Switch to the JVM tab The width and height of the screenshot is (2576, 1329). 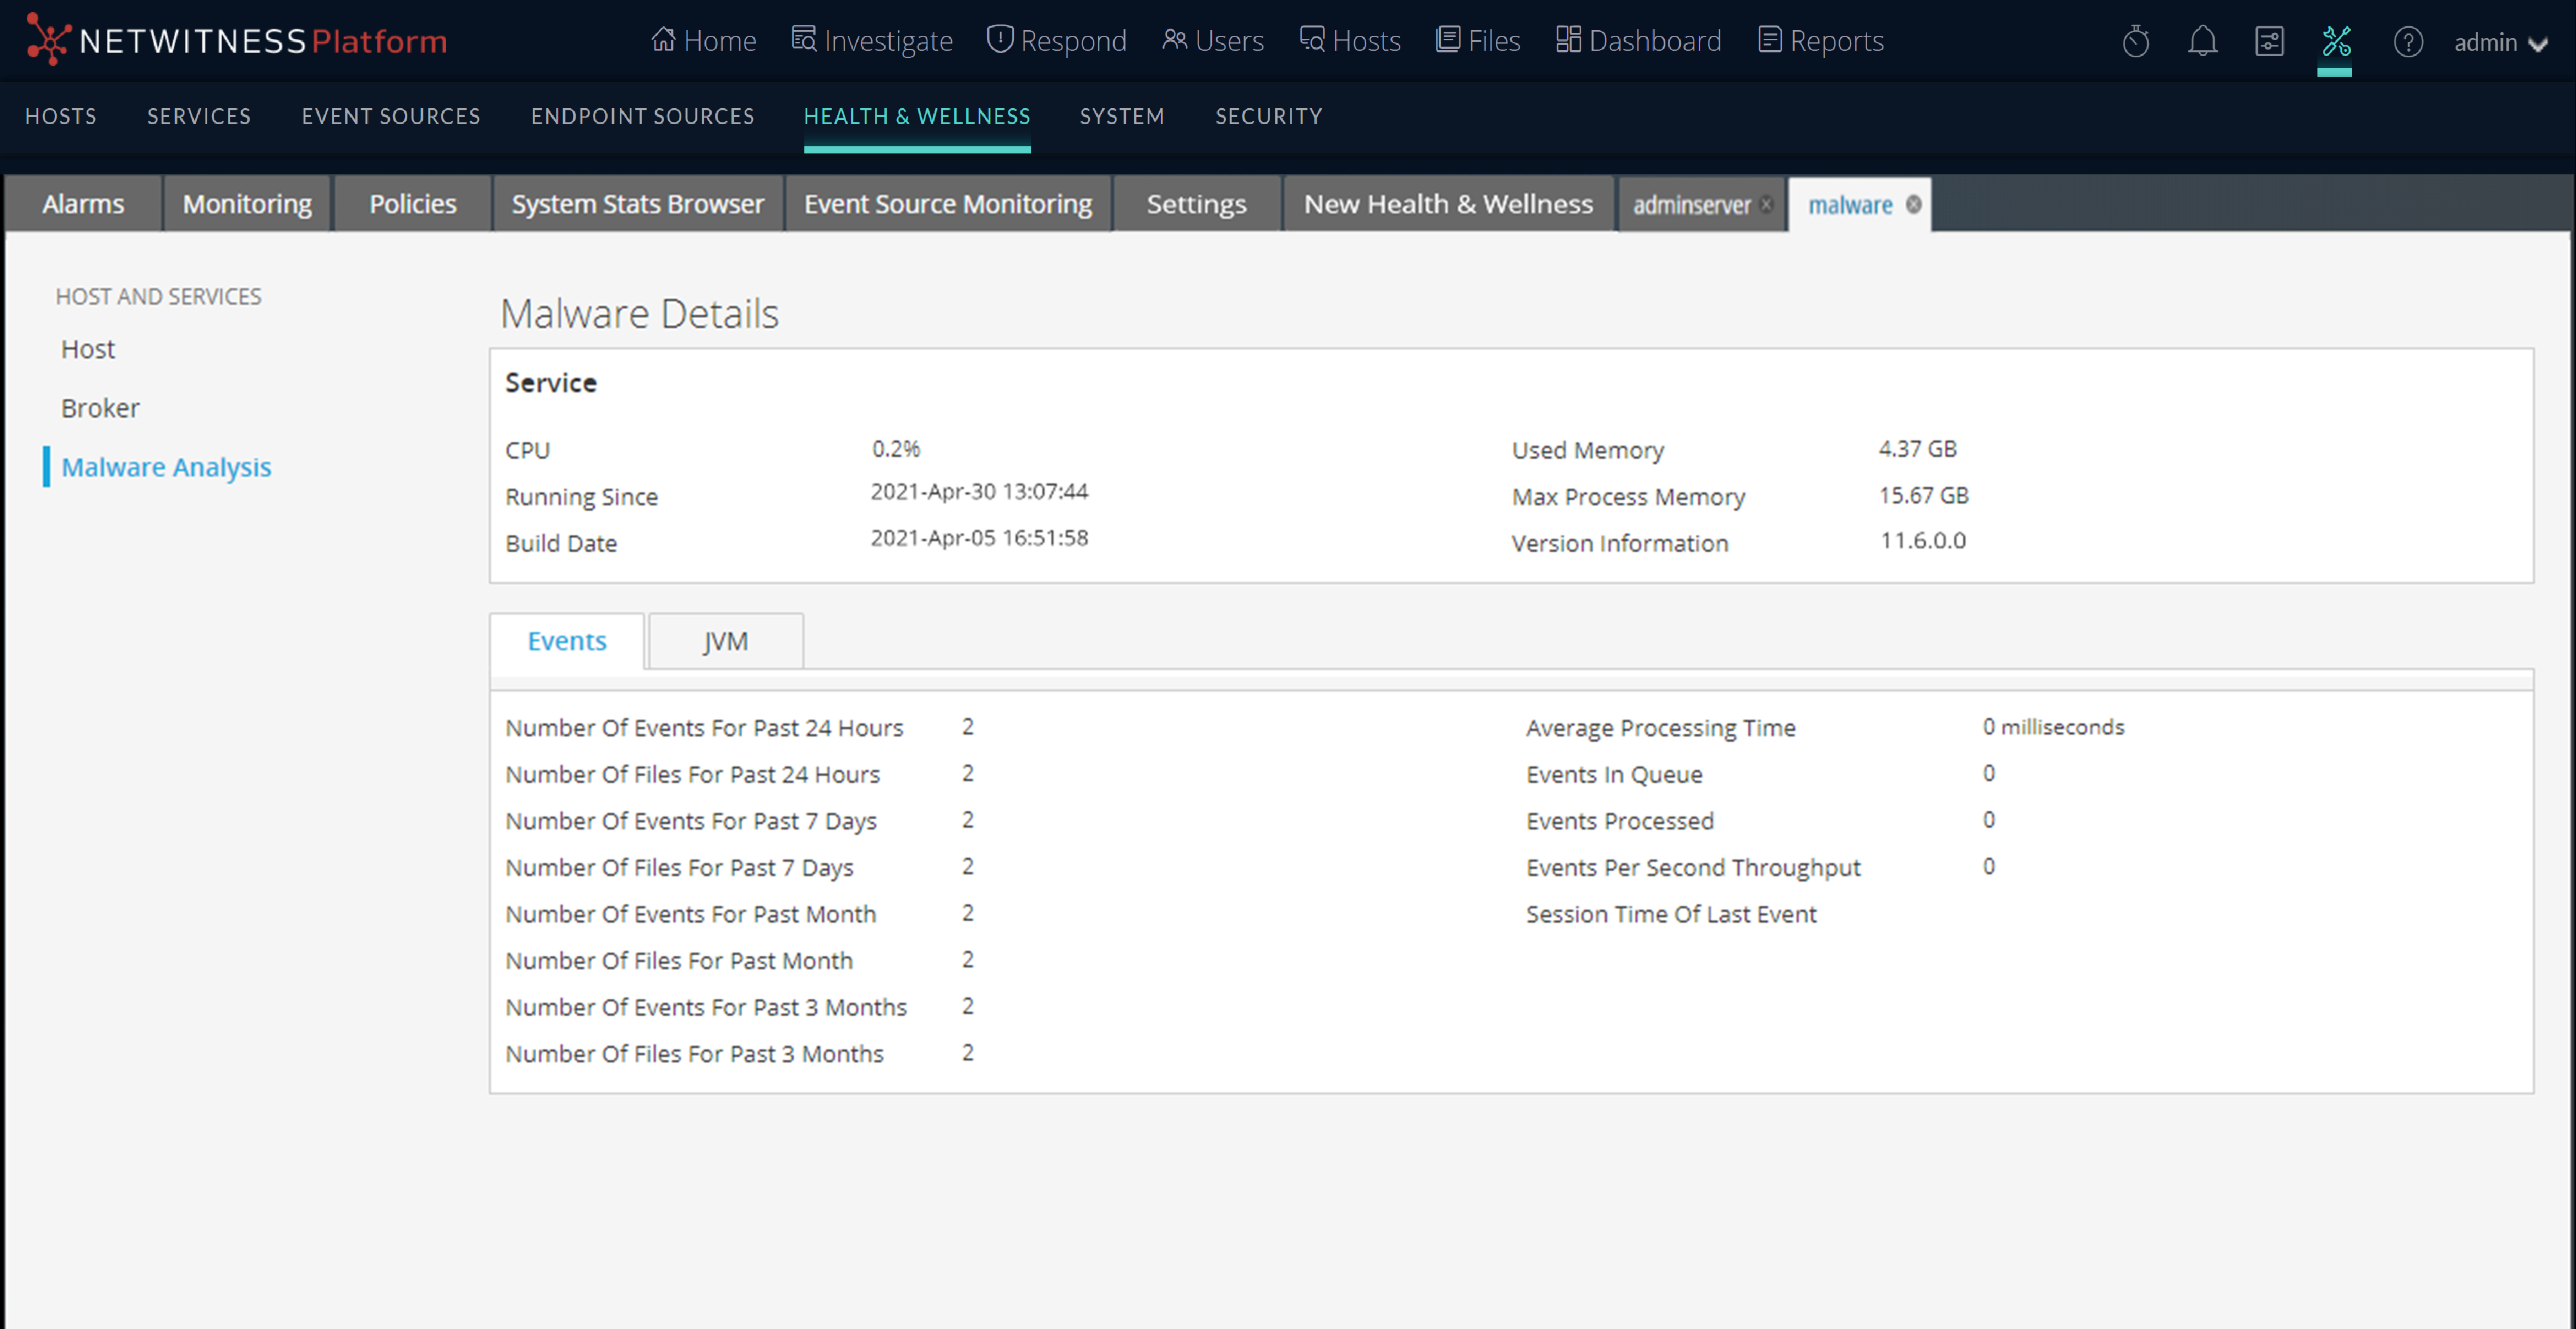tap(725, 641)
